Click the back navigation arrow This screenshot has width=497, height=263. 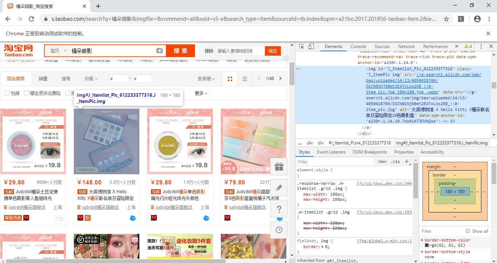pyautogui.click(x=9, y=19)
